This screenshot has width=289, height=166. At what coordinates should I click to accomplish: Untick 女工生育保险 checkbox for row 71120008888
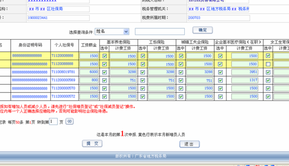[268, 56]
